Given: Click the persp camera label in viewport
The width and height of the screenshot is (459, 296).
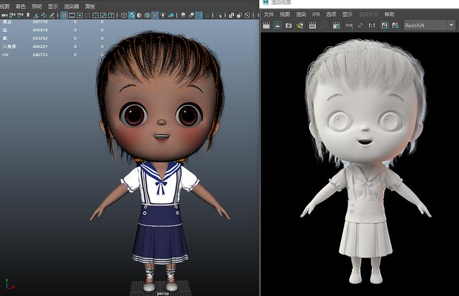Looking at the screenshot, I should (163, 292).
